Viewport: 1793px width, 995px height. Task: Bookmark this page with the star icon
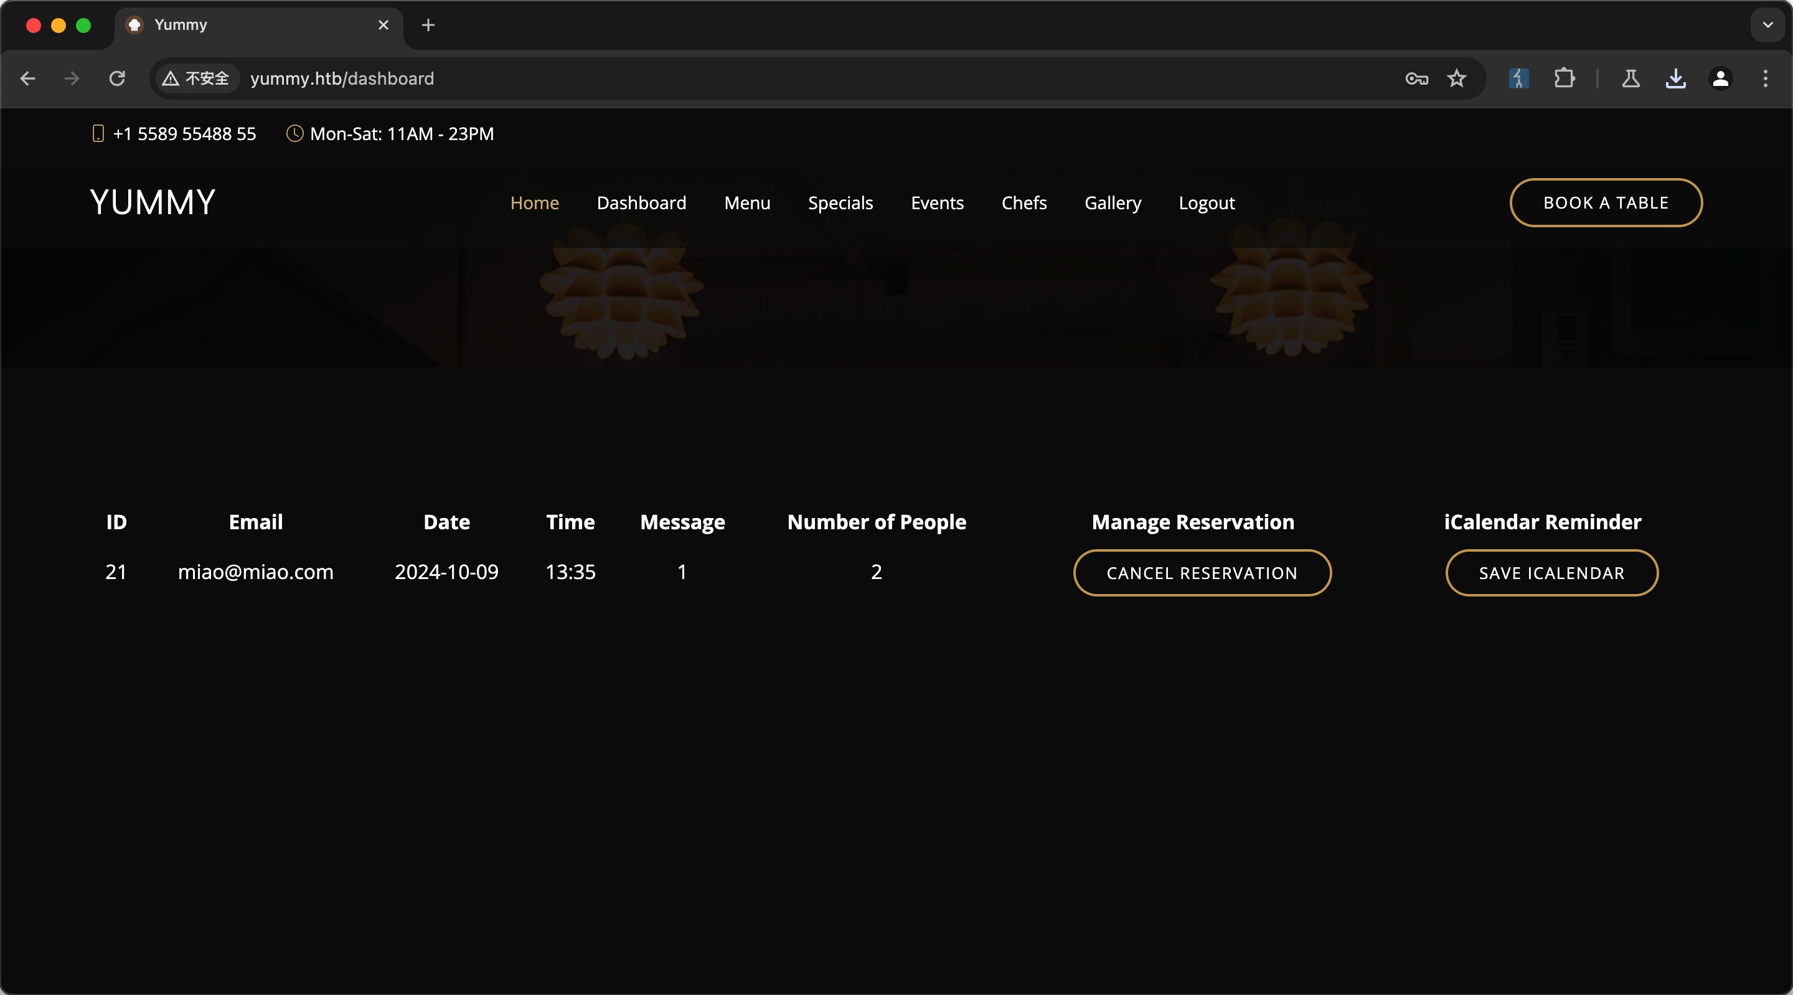1456,78
